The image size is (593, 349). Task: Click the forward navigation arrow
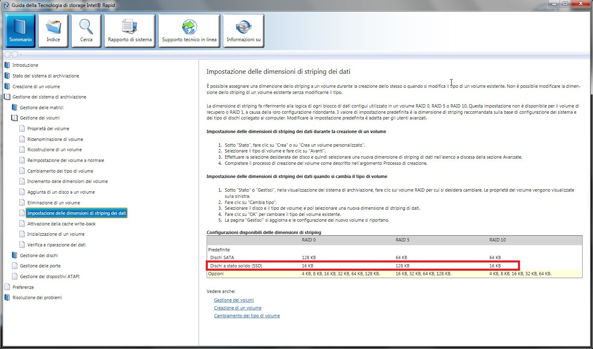click(14, 54)
